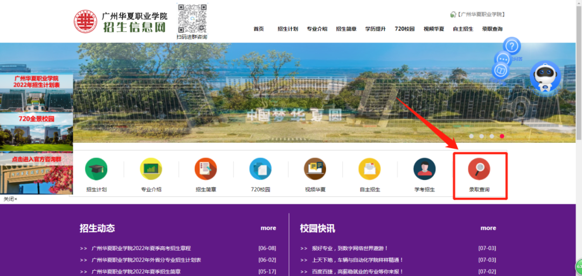The height and width of the screenshot is (276, 582).
Task: Open the 学历提升 menu item
Action: pyautogui.click(x=375, y=29)
